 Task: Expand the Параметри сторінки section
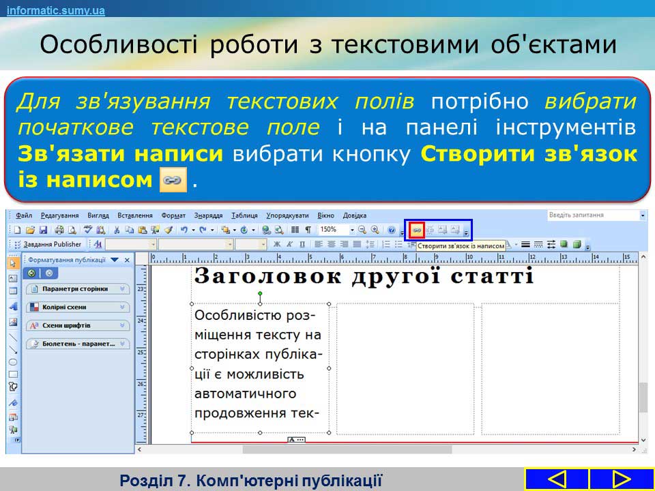[x=77, y=289]
